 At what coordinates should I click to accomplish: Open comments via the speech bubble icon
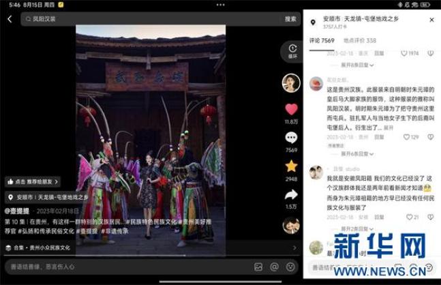(291, 138)
